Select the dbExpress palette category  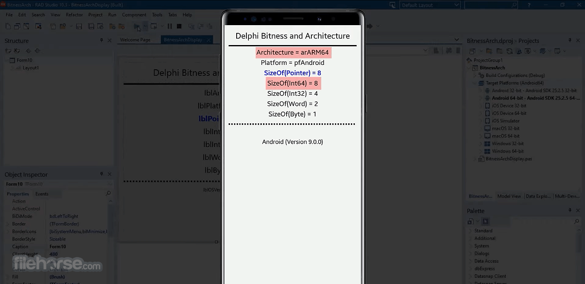484,269
